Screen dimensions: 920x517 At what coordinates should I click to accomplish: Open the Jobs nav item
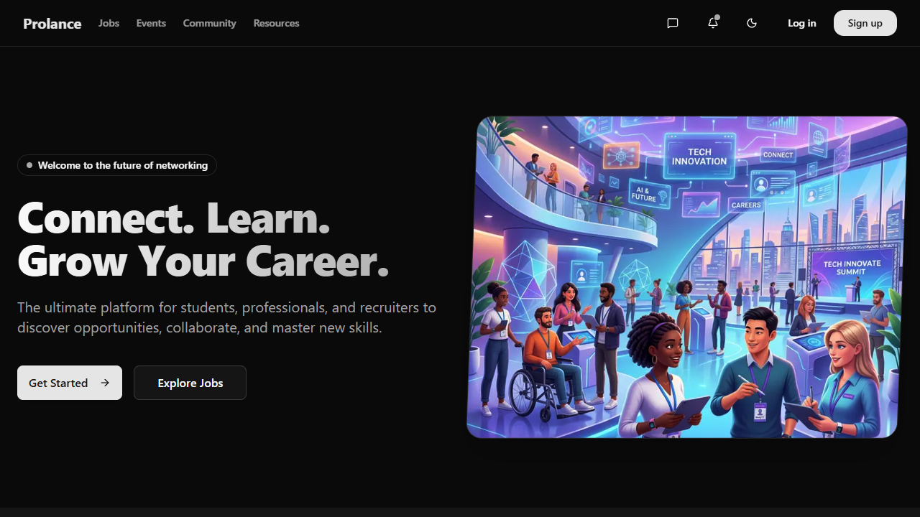[109, 23]
